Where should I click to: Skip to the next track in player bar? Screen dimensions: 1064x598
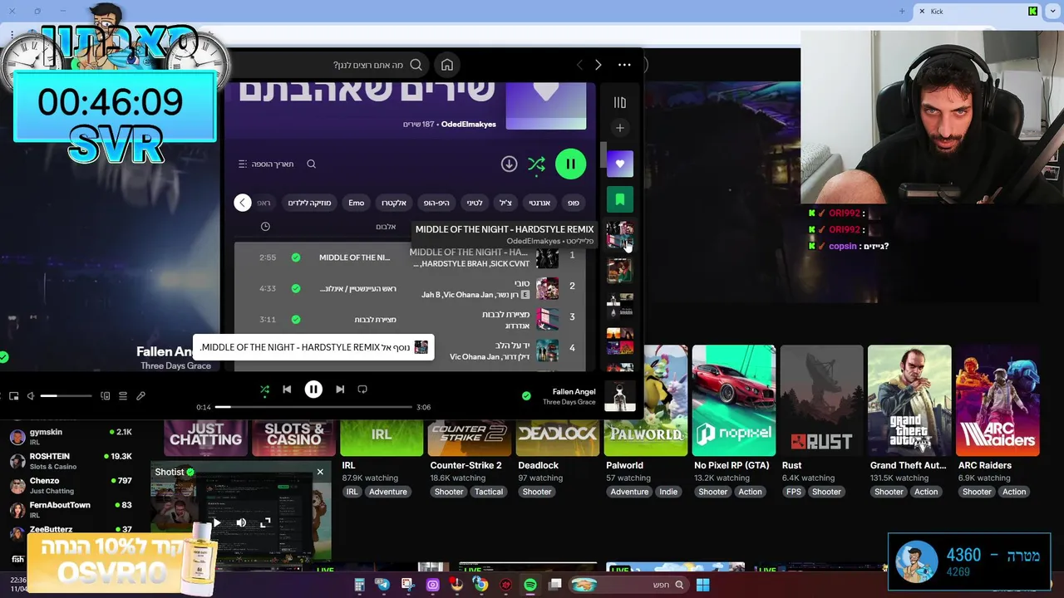click(x=340, y=389)
